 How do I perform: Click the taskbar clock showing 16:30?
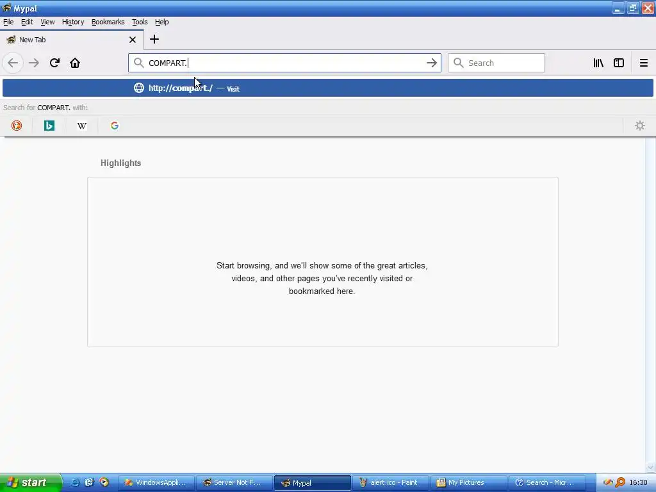pos(638,482)
